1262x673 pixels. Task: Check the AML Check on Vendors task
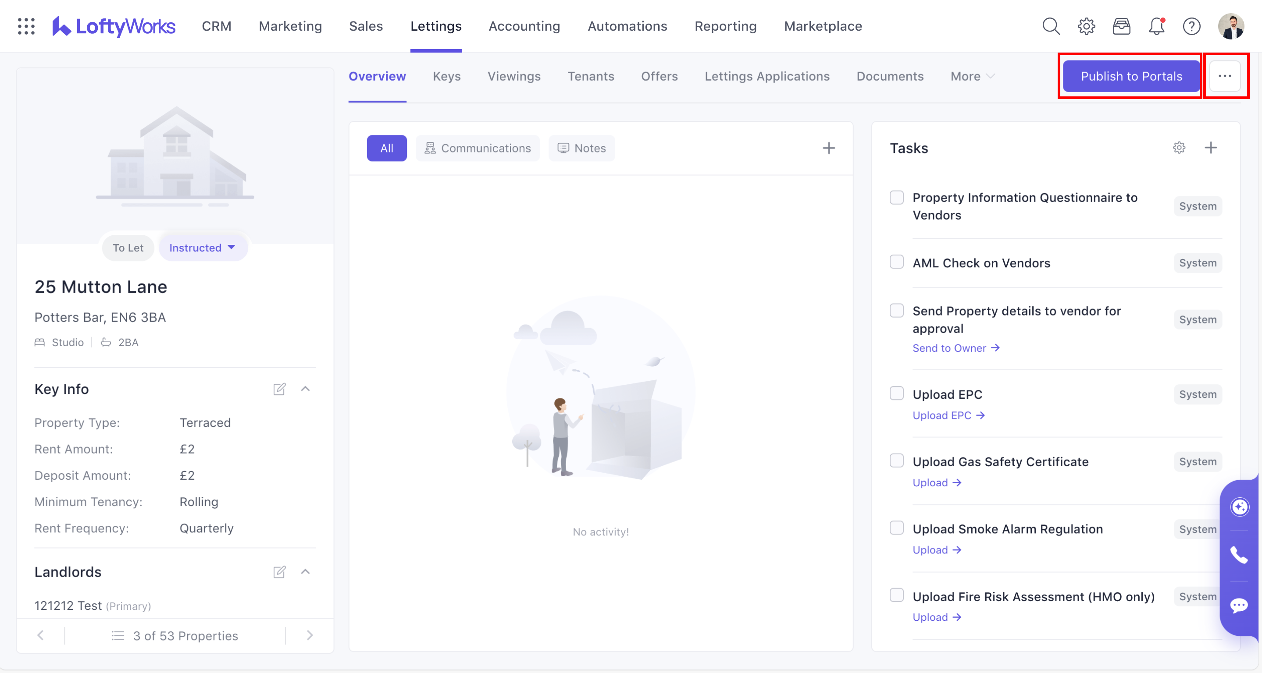pyautogui.click(x=897, y=262)
